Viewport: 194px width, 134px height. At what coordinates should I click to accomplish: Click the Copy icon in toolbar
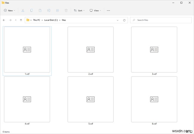(x=31, y=10)
